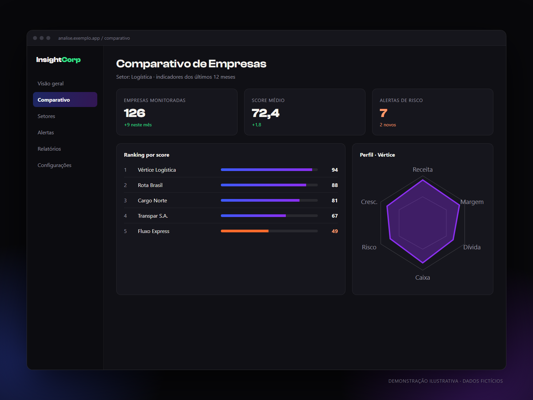This screenshot has height=400, width=533.
Task: Select Cargo Norte in ranking
Action: [x=231, y=200]
